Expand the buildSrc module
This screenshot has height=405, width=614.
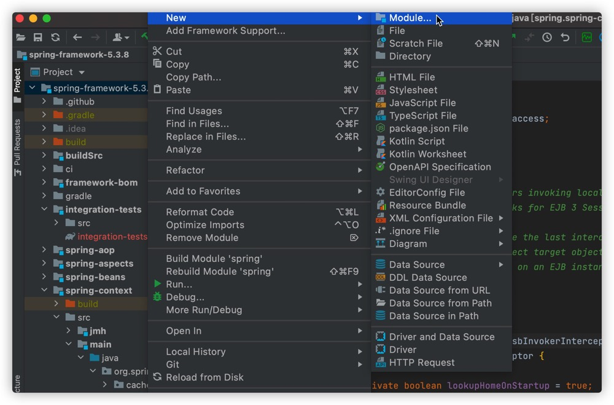click(x=44, y=155)
